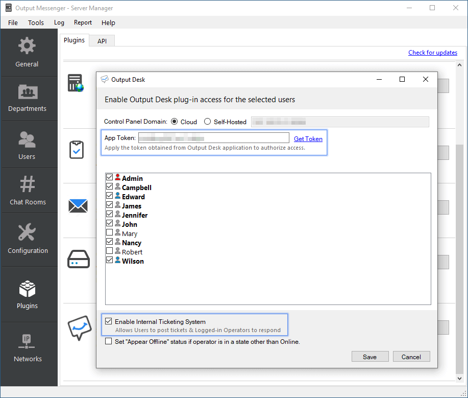Image resolution: width=468 pixels, height=398 pixels.
Task: Enable the Appear Offline status checkbox
Action: click(109, 341)
